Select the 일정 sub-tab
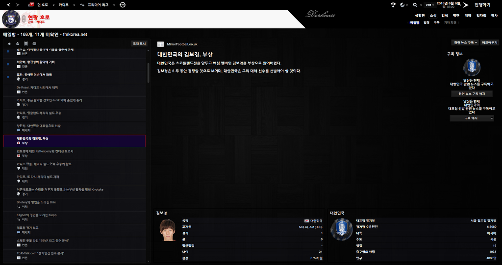The height and width of the screenshot is (265, 502). click(427, 22)
